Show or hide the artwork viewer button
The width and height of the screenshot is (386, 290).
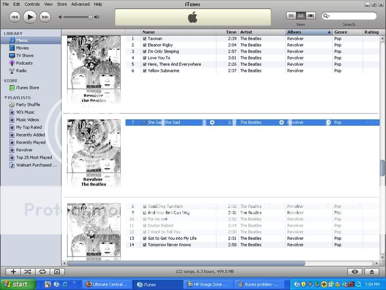pyautogui.click(x=57, y=272)
